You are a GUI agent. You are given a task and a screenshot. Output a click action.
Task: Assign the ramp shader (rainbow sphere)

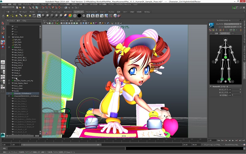point(70,16)
